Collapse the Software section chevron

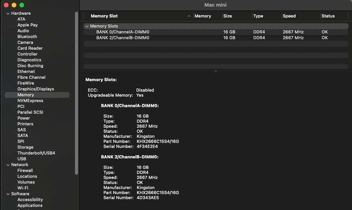[8, 194]
